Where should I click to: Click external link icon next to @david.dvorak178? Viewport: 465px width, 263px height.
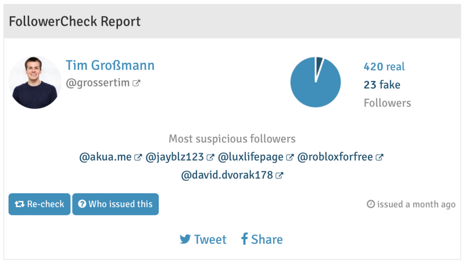click(x=280, y=175)
